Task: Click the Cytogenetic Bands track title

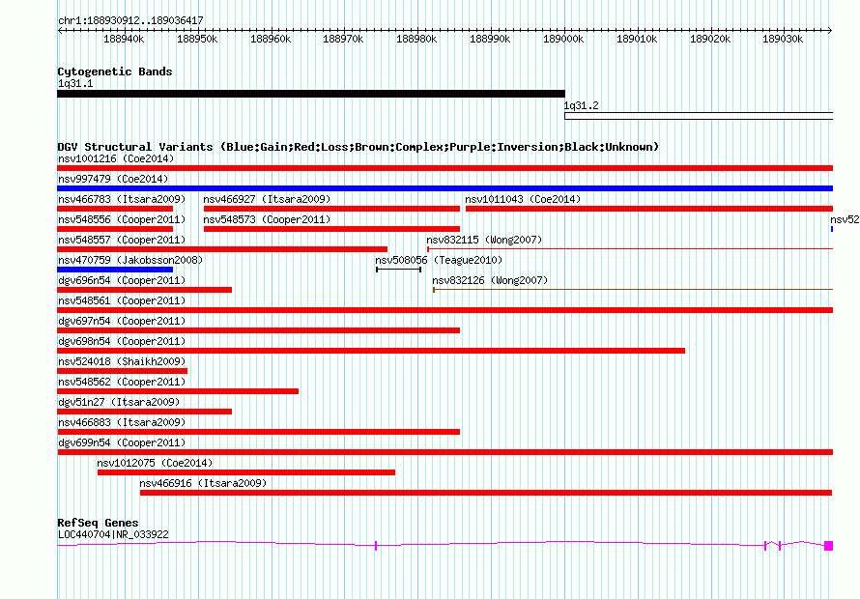Action: [115, 71]
